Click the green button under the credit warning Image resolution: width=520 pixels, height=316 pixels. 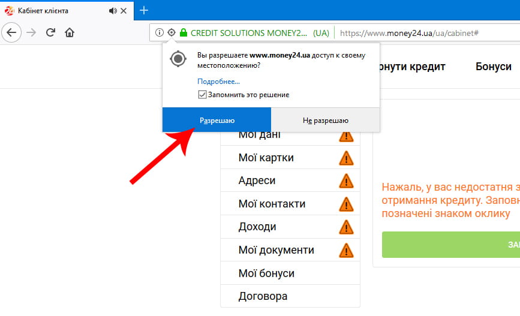[x=451, y=245]
